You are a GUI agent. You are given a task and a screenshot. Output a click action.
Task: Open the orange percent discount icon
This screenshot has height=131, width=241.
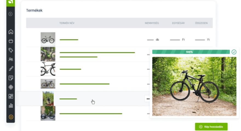tap(11, 117)
